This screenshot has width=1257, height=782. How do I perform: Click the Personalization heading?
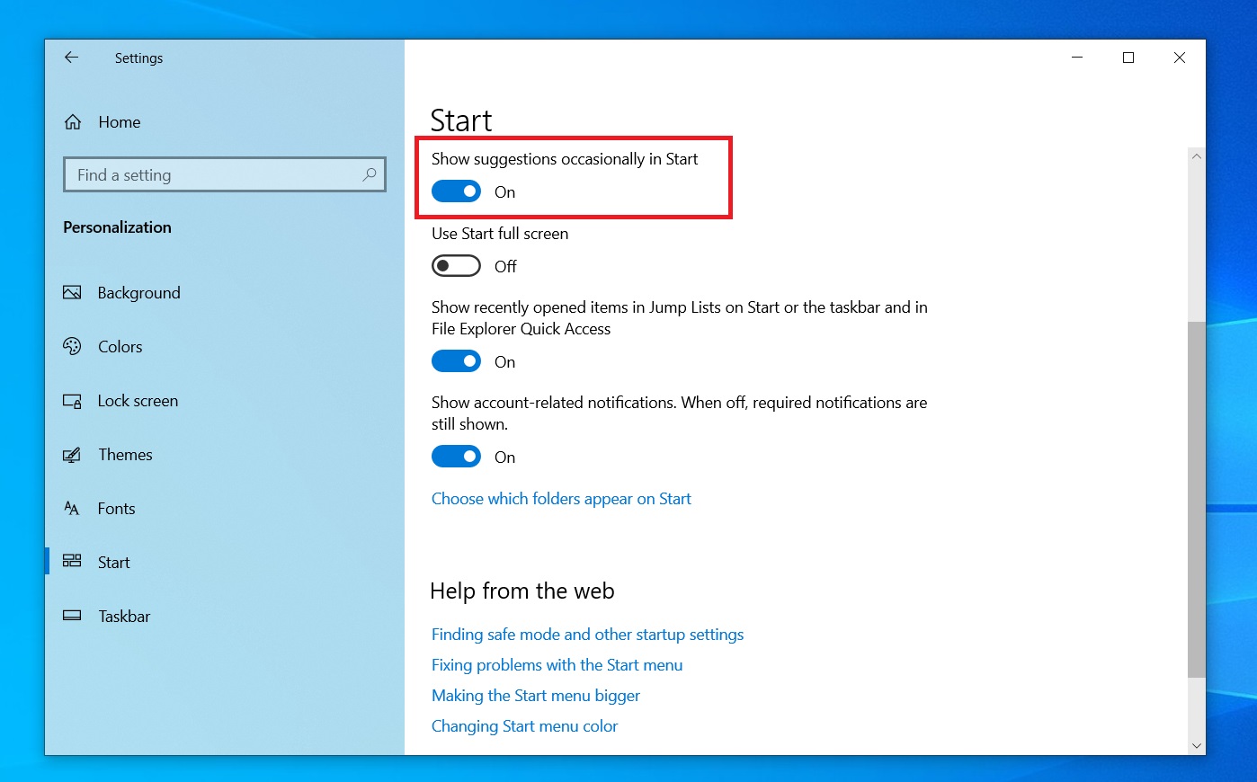(117, 227)
